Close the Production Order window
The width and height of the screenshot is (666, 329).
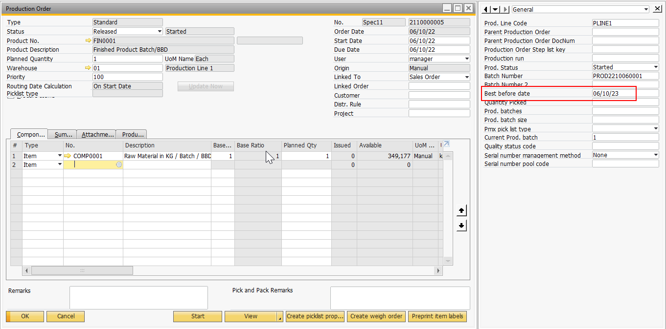[x=468, y=8]
